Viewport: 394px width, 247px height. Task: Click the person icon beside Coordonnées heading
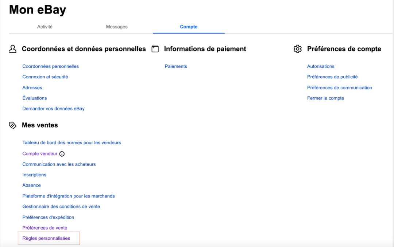(x=13, y=49)
